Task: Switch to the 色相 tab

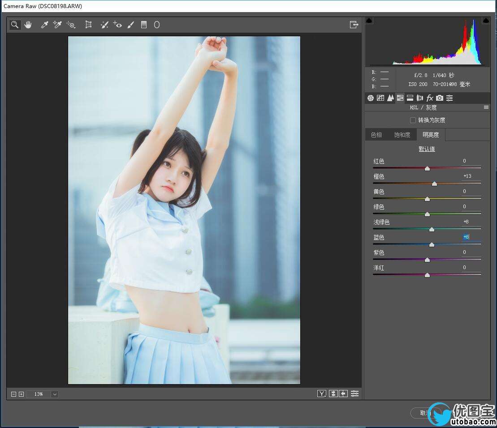Action: point(376,135)
